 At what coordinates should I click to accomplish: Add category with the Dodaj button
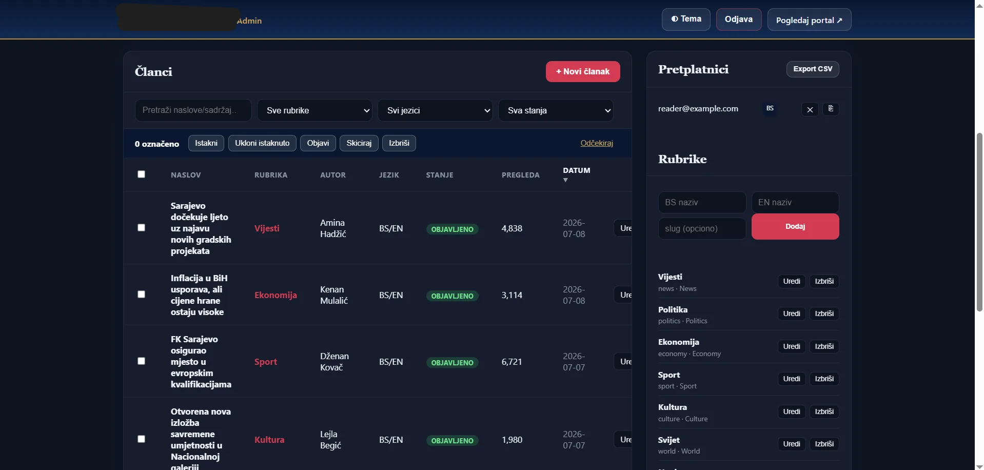tap(795, 226)
